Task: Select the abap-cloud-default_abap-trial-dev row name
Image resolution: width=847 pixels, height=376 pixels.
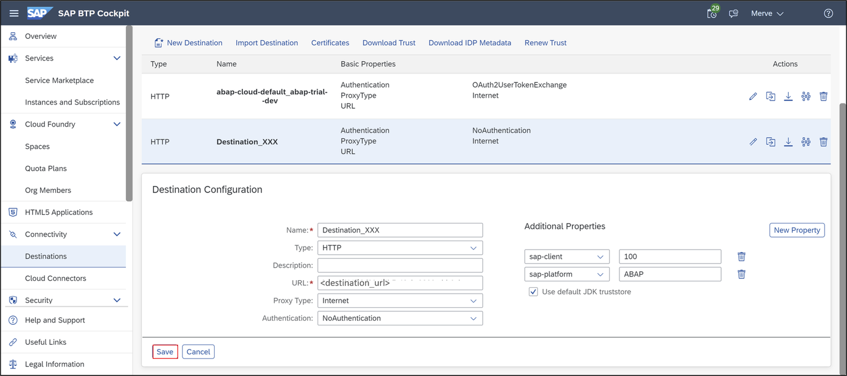Action: coord(272,97)
